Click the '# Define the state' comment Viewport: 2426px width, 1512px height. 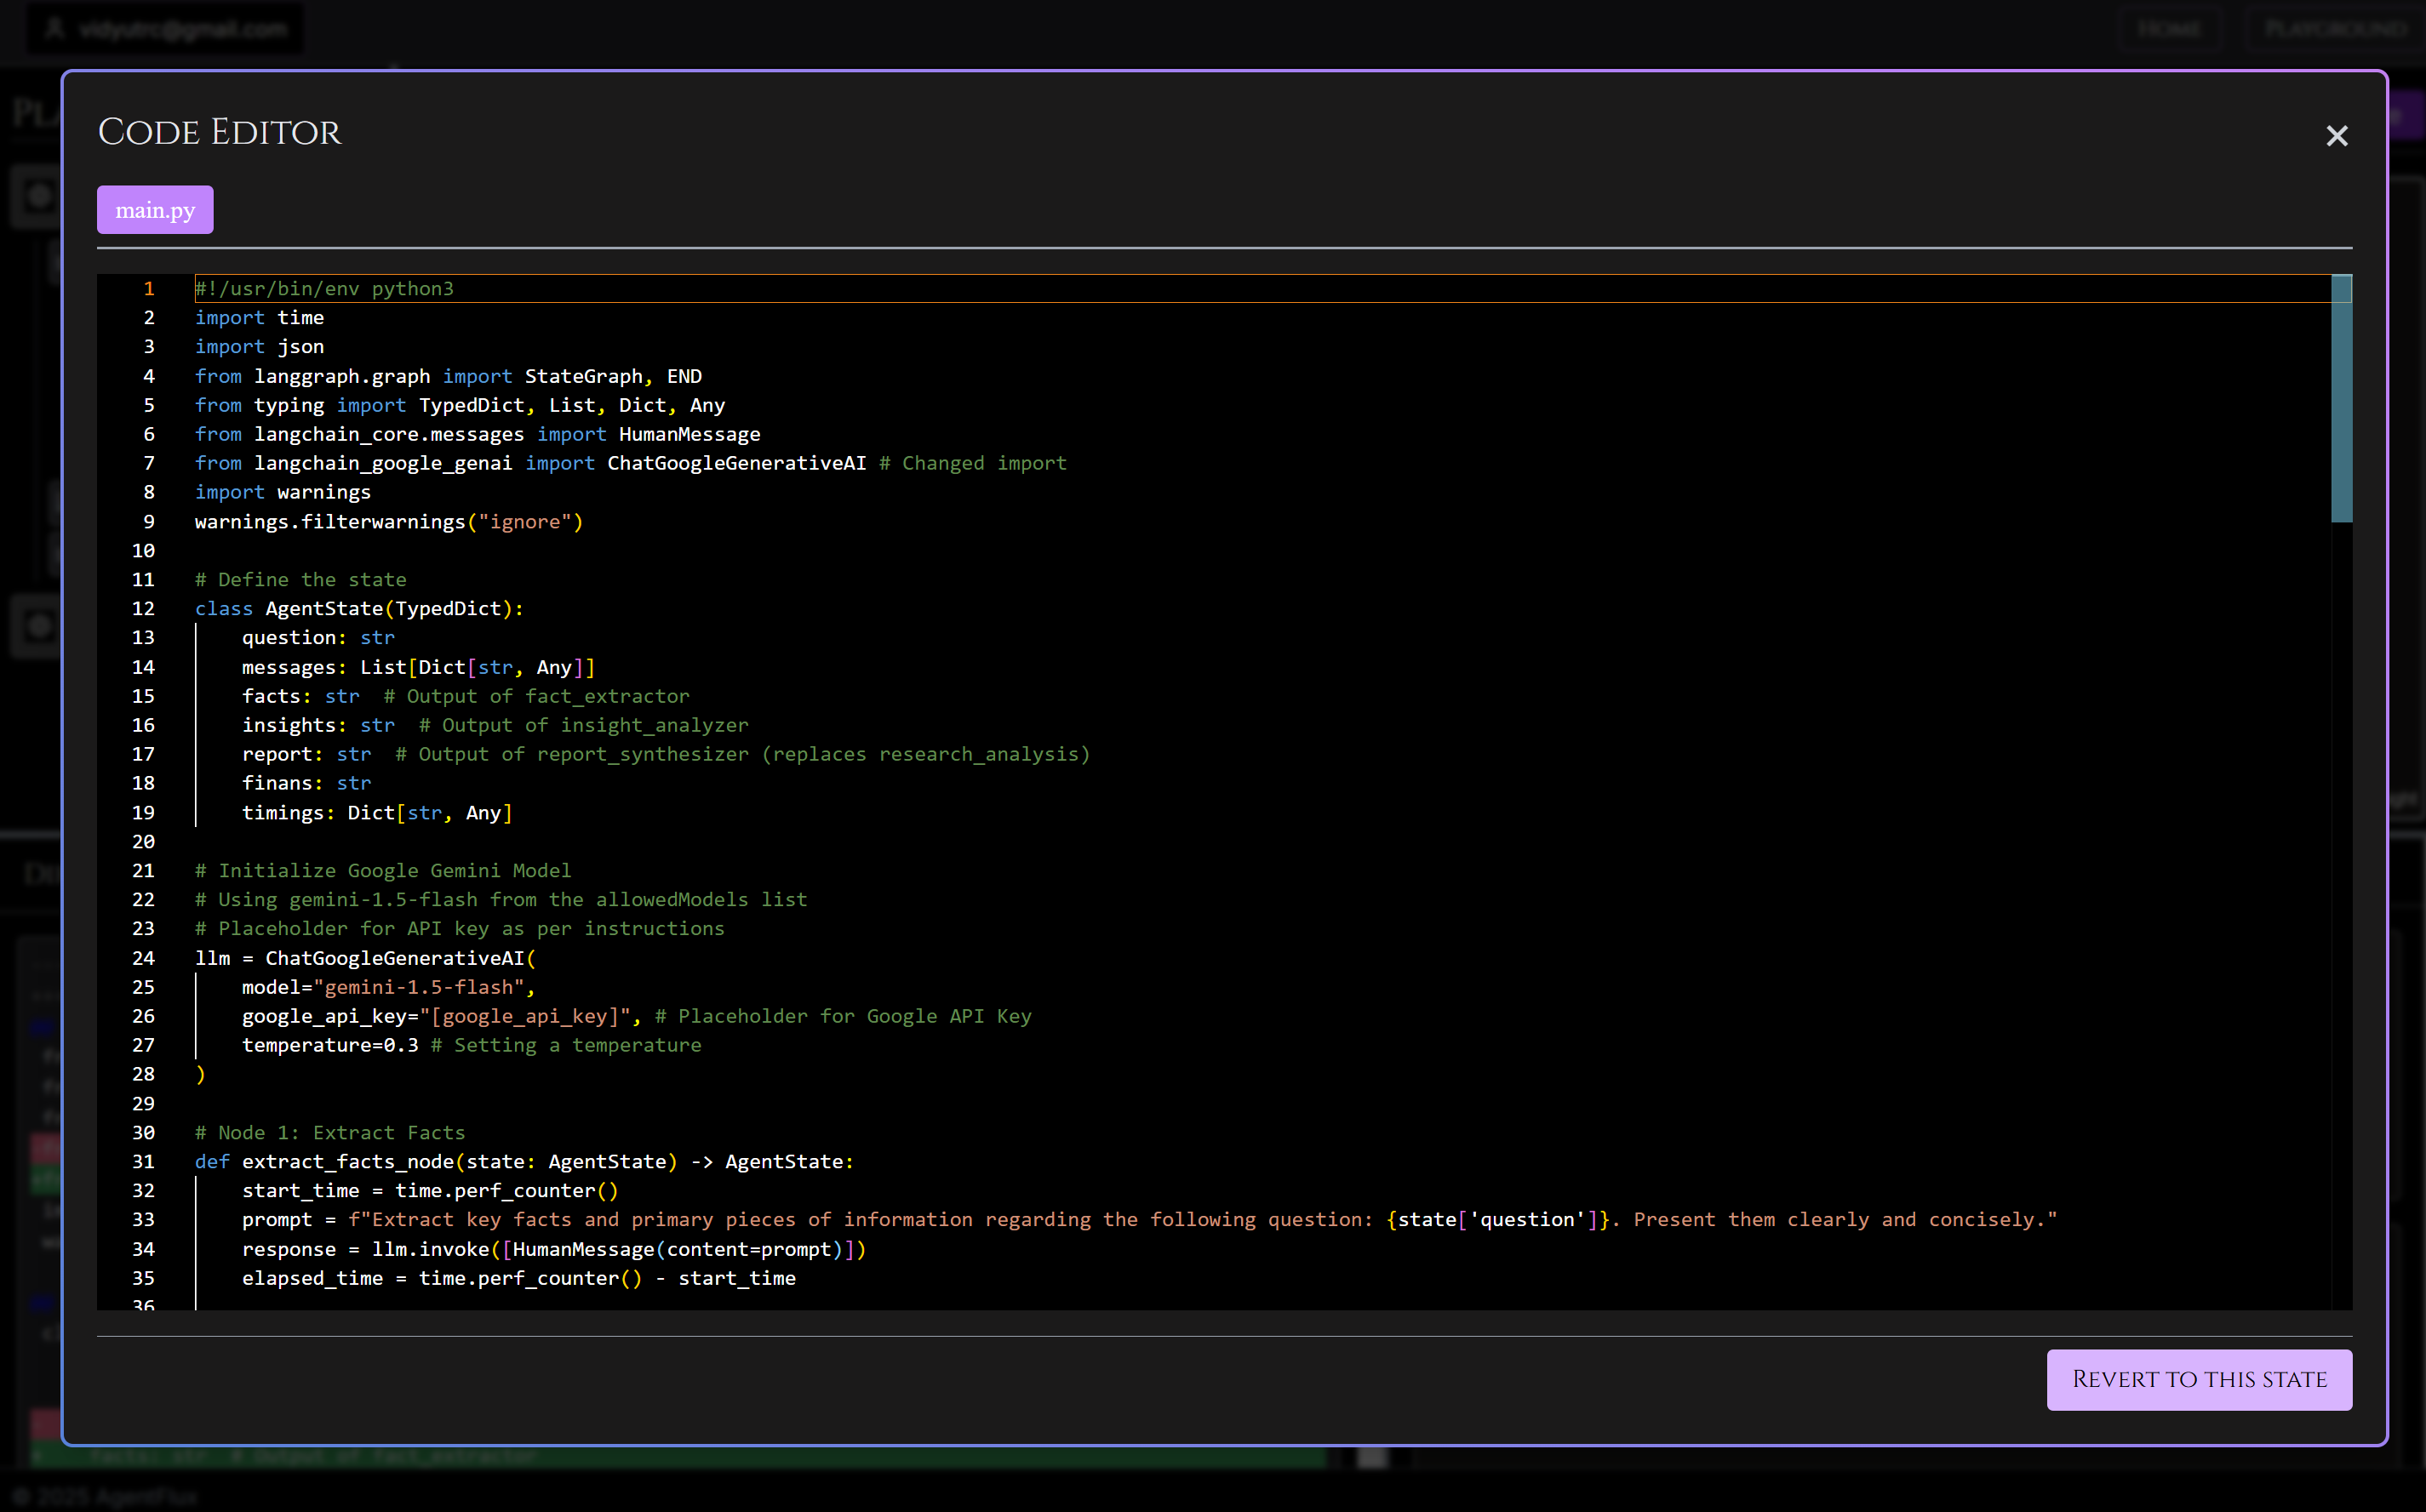point(300,579)
